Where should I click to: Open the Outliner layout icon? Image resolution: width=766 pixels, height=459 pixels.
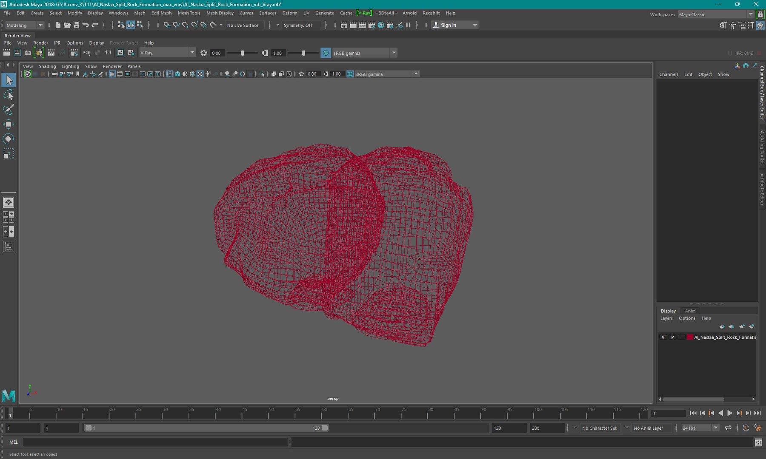[x=9, y=246]
